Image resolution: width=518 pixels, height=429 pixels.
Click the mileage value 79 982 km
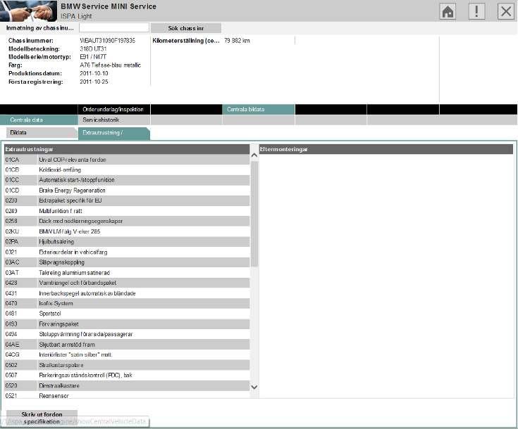click(237, 41)
